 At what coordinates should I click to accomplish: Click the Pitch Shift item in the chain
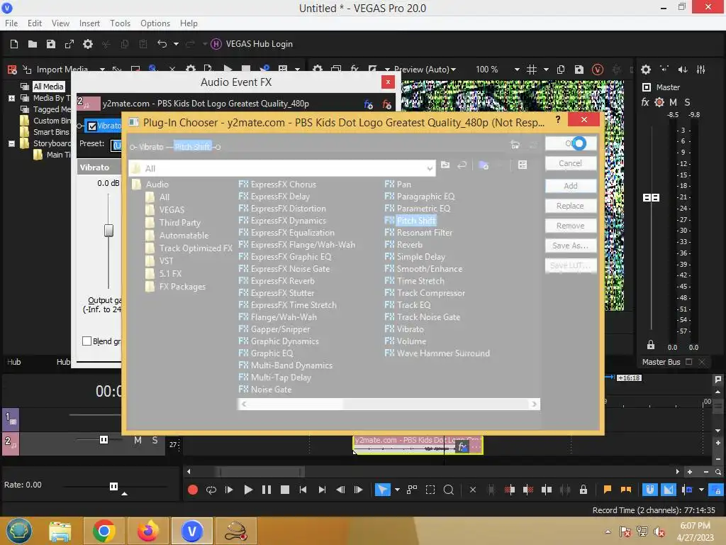coord(193,147)
